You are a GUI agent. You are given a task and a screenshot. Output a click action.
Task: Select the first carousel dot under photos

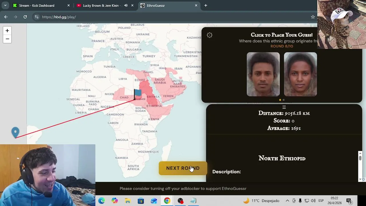click(280, 100)
